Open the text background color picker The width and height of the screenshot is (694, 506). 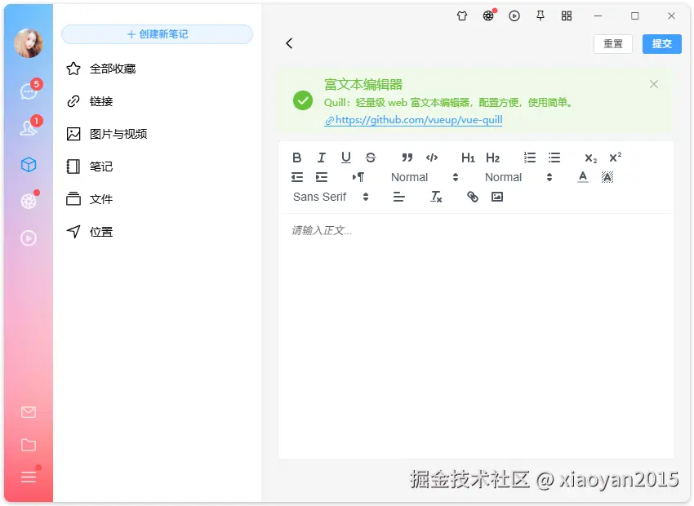pyautogui.click(x=607, y=177)
